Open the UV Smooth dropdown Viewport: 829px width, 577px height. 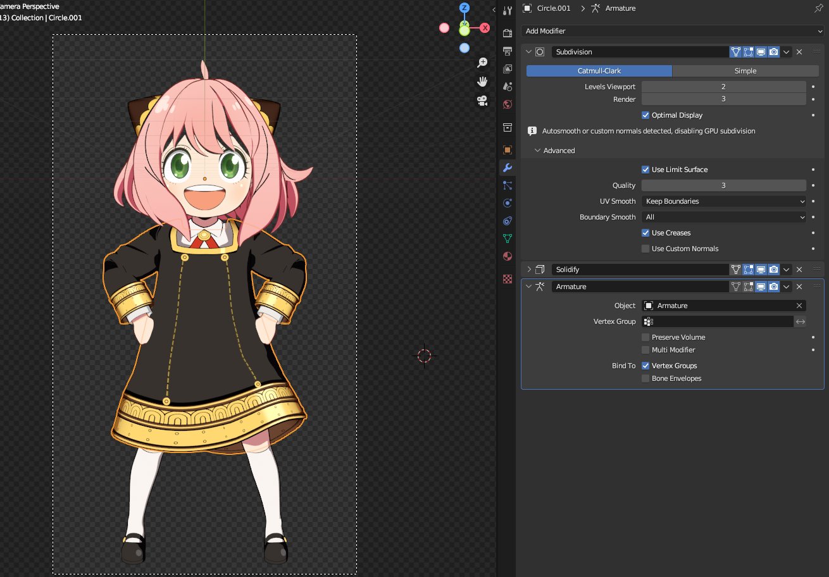click(723, 201)
